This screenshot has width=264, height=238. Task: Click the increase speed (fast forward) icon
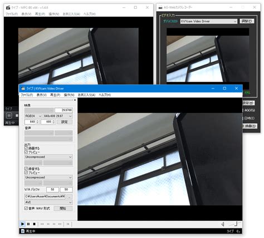pyautogui.click(x=54, y=224)
